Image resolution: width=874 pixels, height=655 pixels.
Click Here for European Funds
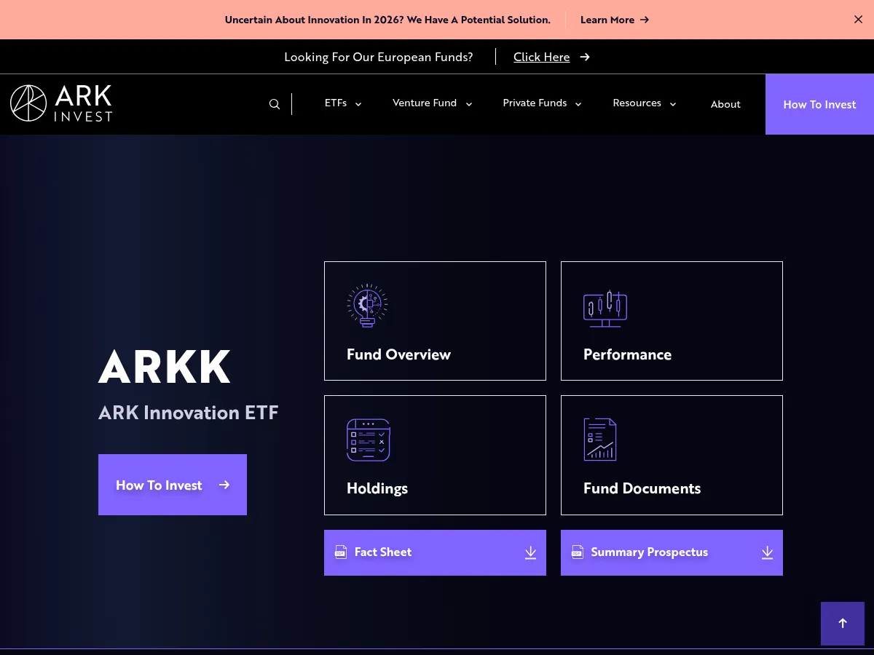point(542,57)
